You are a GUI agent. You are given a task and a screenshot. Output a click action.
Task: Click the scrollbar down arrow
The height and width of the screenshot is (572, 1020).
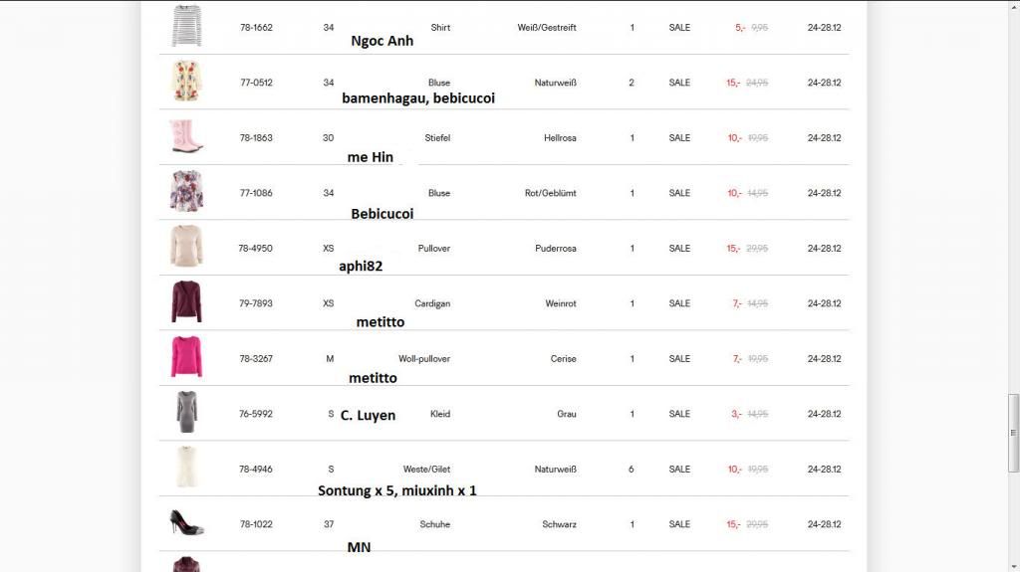tap(1014, 565)
